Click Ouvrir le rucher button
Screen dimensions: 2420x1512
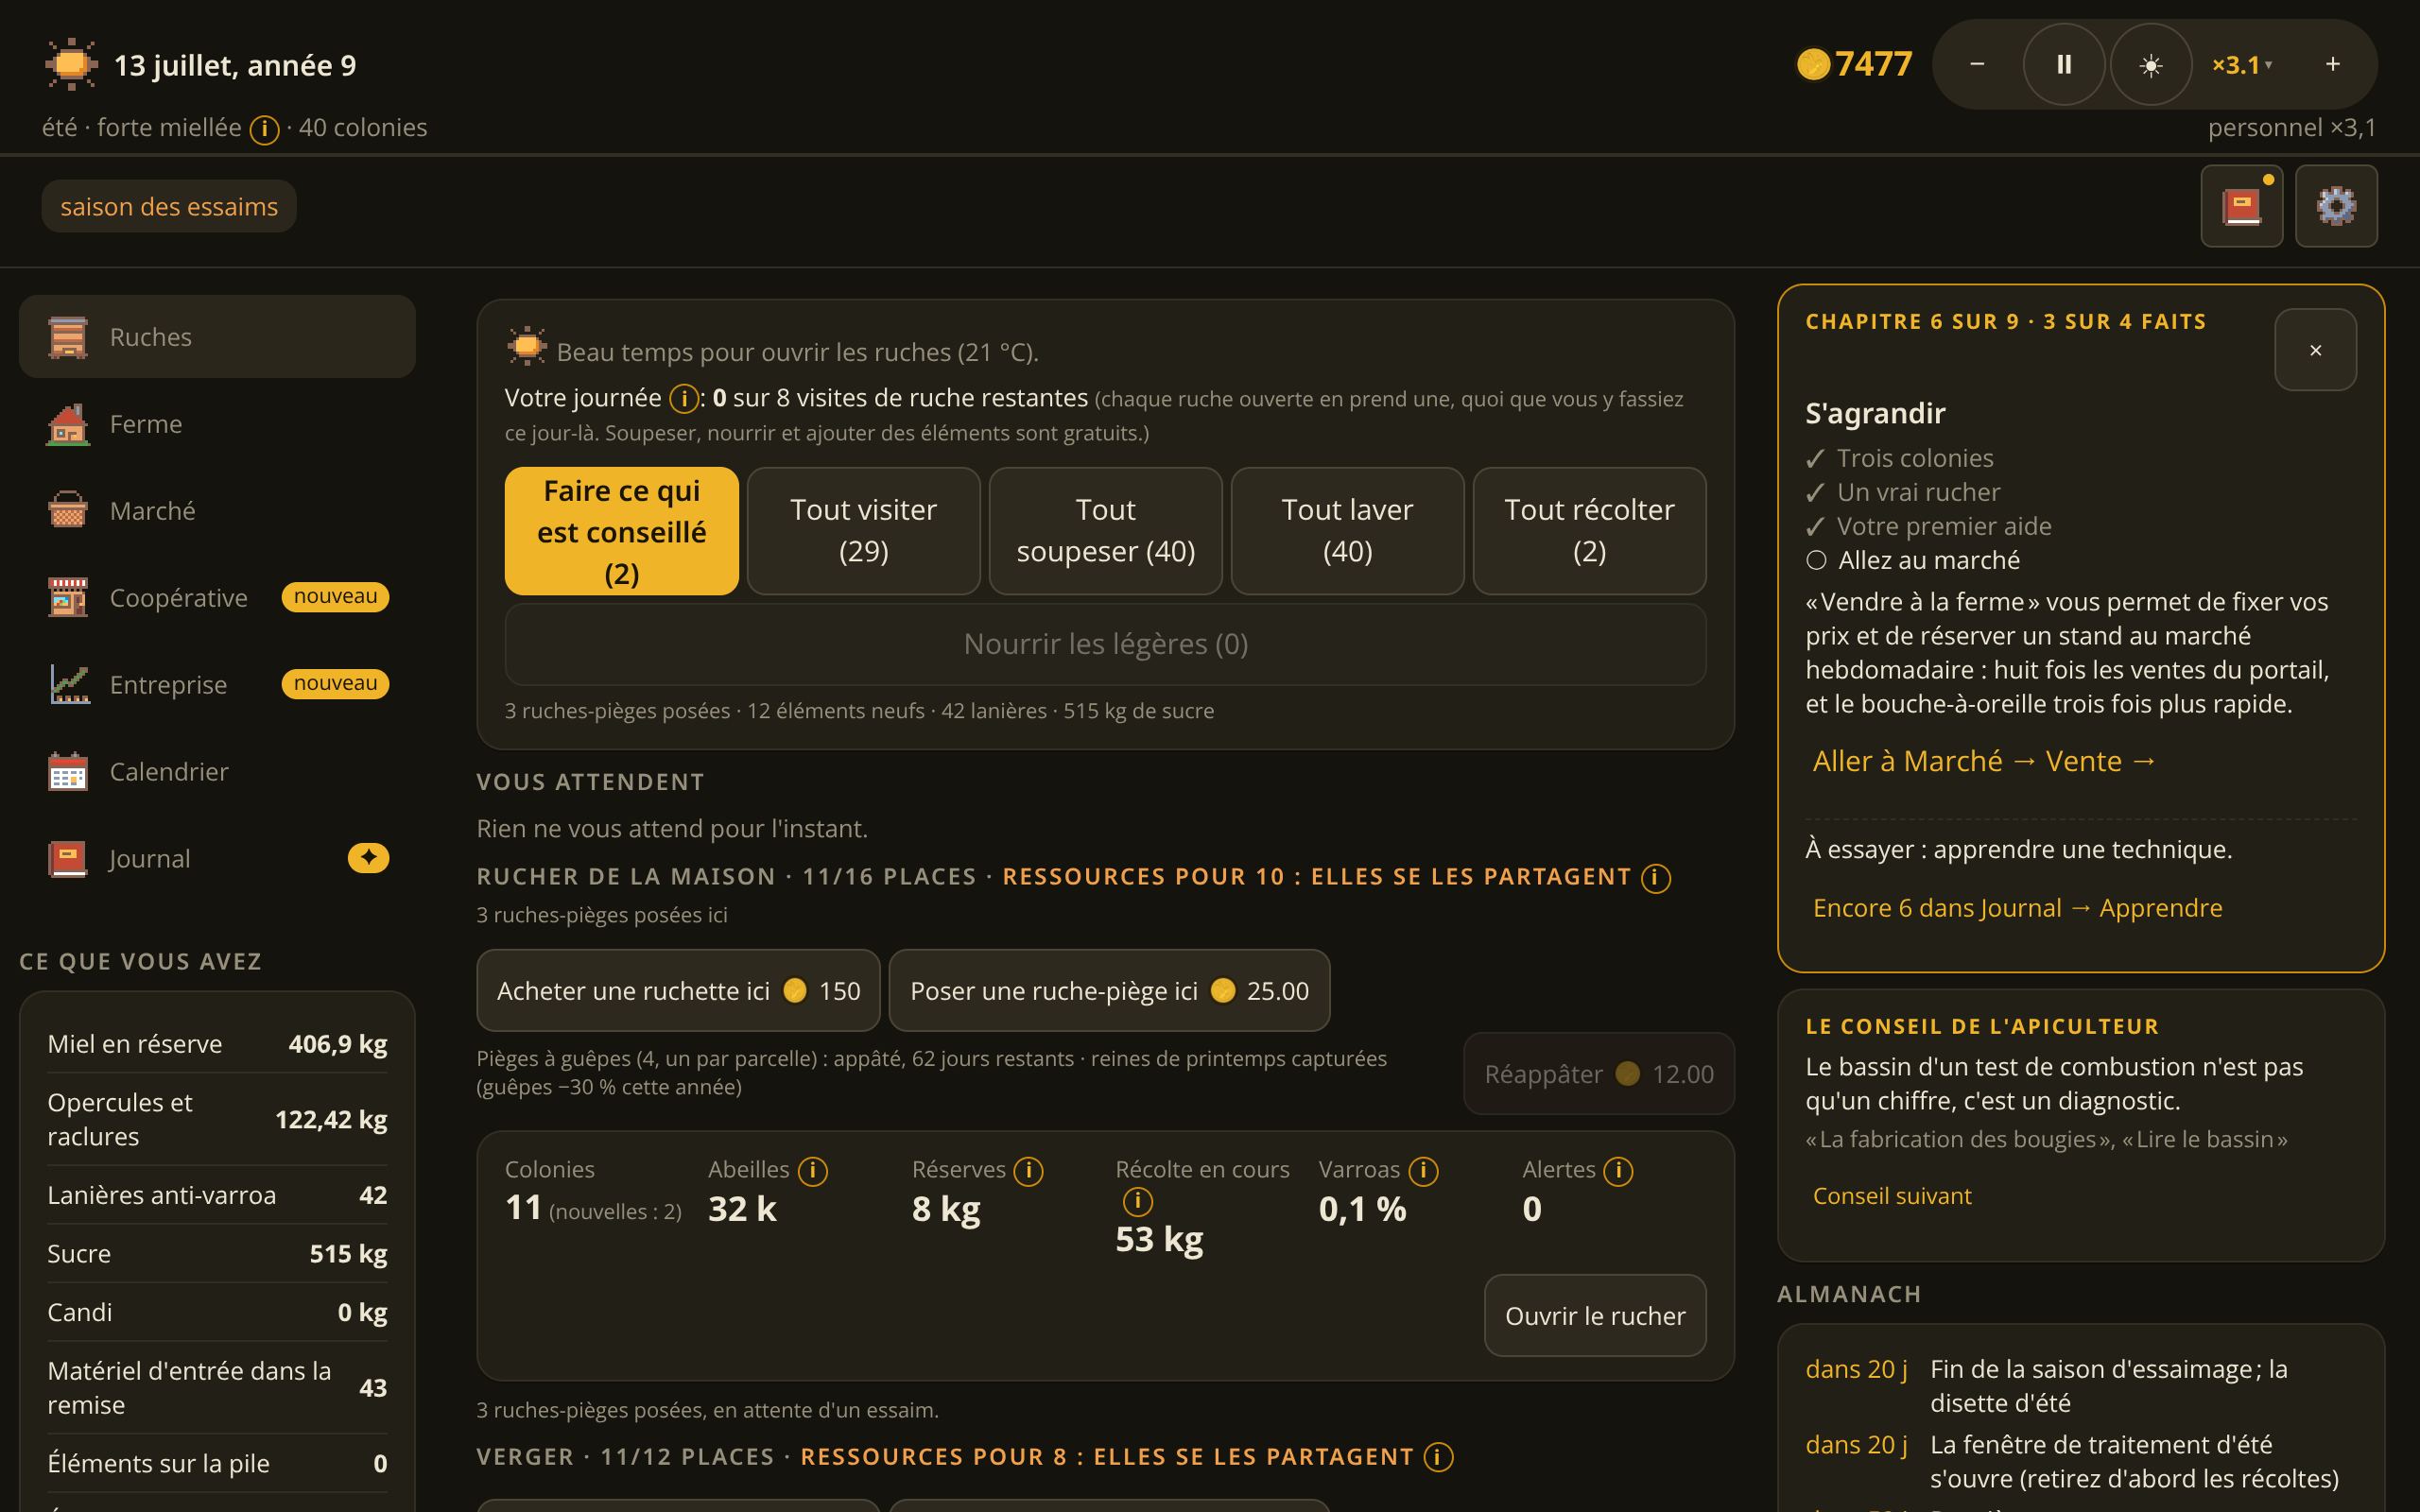pyautogui.click(x=1595, y=1316)
